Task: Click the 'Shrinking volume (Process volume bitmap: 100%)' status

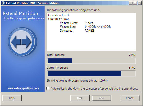Action: 77,81
